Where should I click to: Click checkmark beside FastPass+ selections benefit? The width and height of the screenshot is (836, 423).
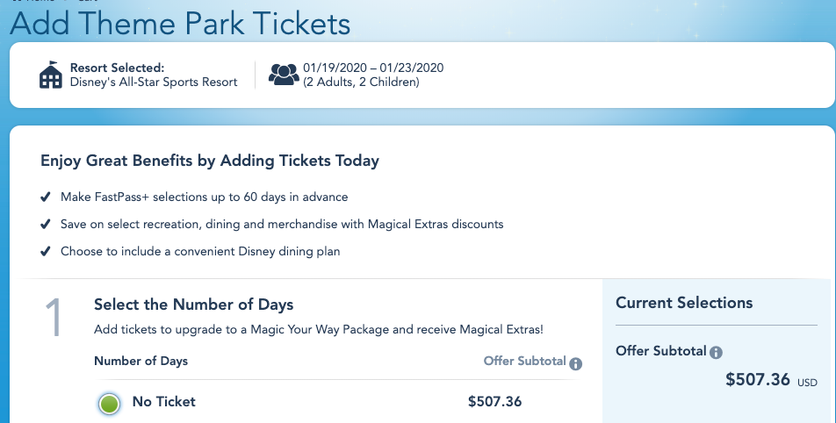46,197
